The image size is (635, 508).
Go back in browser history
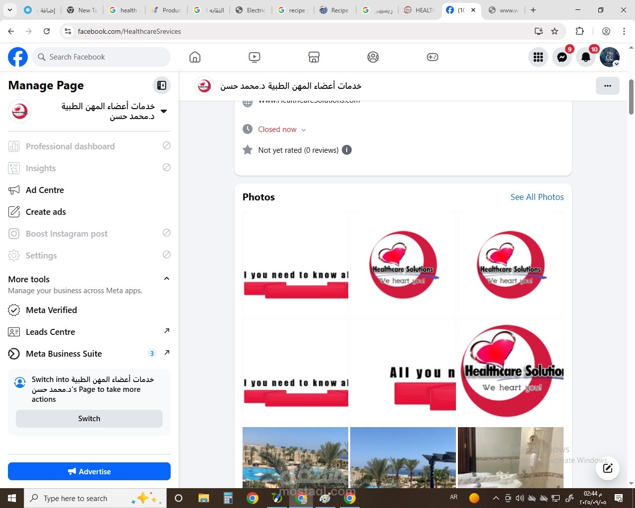[11, 31]
